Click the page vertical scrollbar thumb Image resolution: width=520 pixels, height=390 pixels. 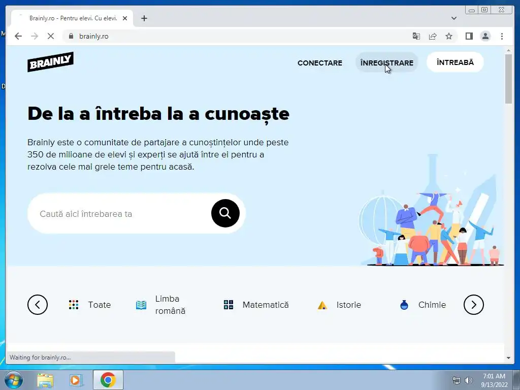[508, 79]
